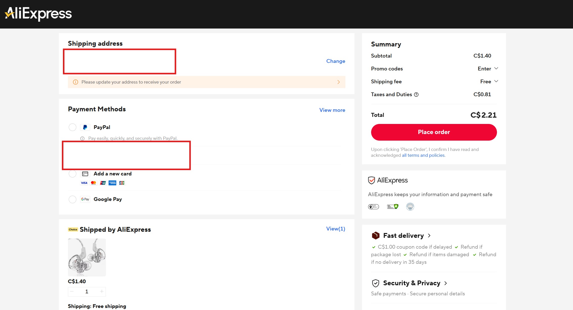Expand the Shipping fee Free dropdown
Screen dimensions: 573x310
click(x=489, y=82)
